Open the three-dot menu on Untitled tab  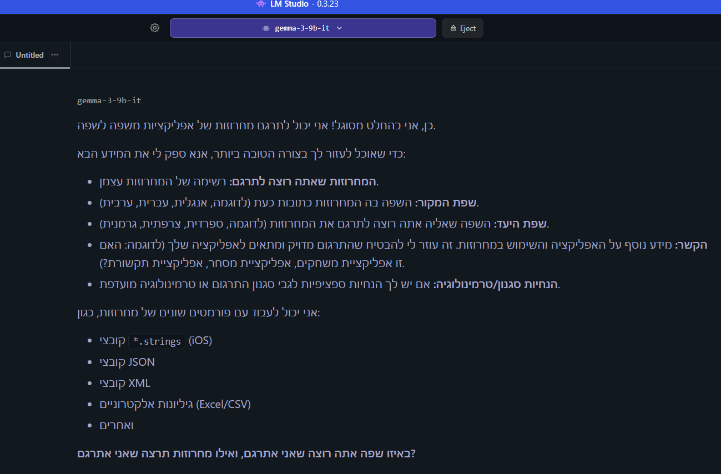point(54,55)
